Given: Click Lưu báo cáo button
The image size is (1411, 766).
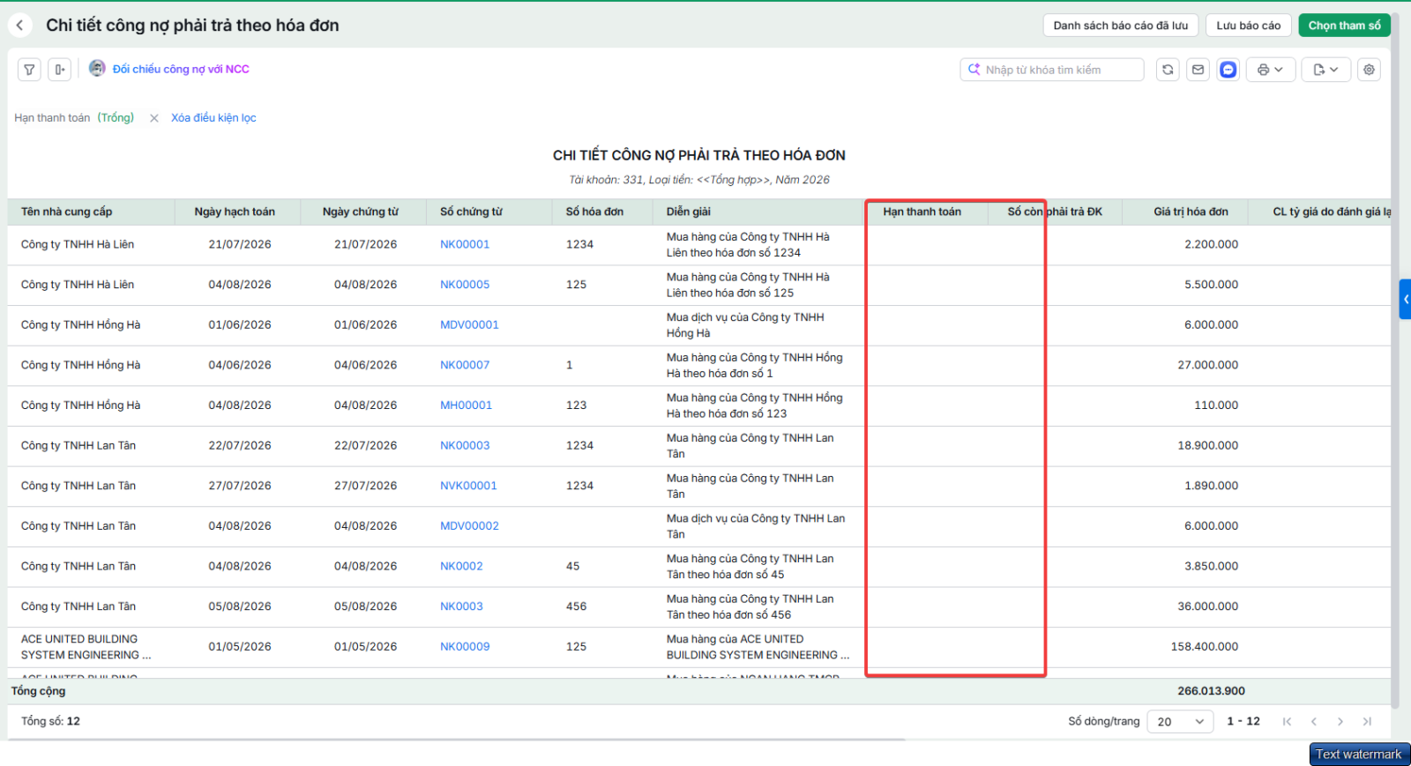Looking at the screenshot, I should [1248, 26].
